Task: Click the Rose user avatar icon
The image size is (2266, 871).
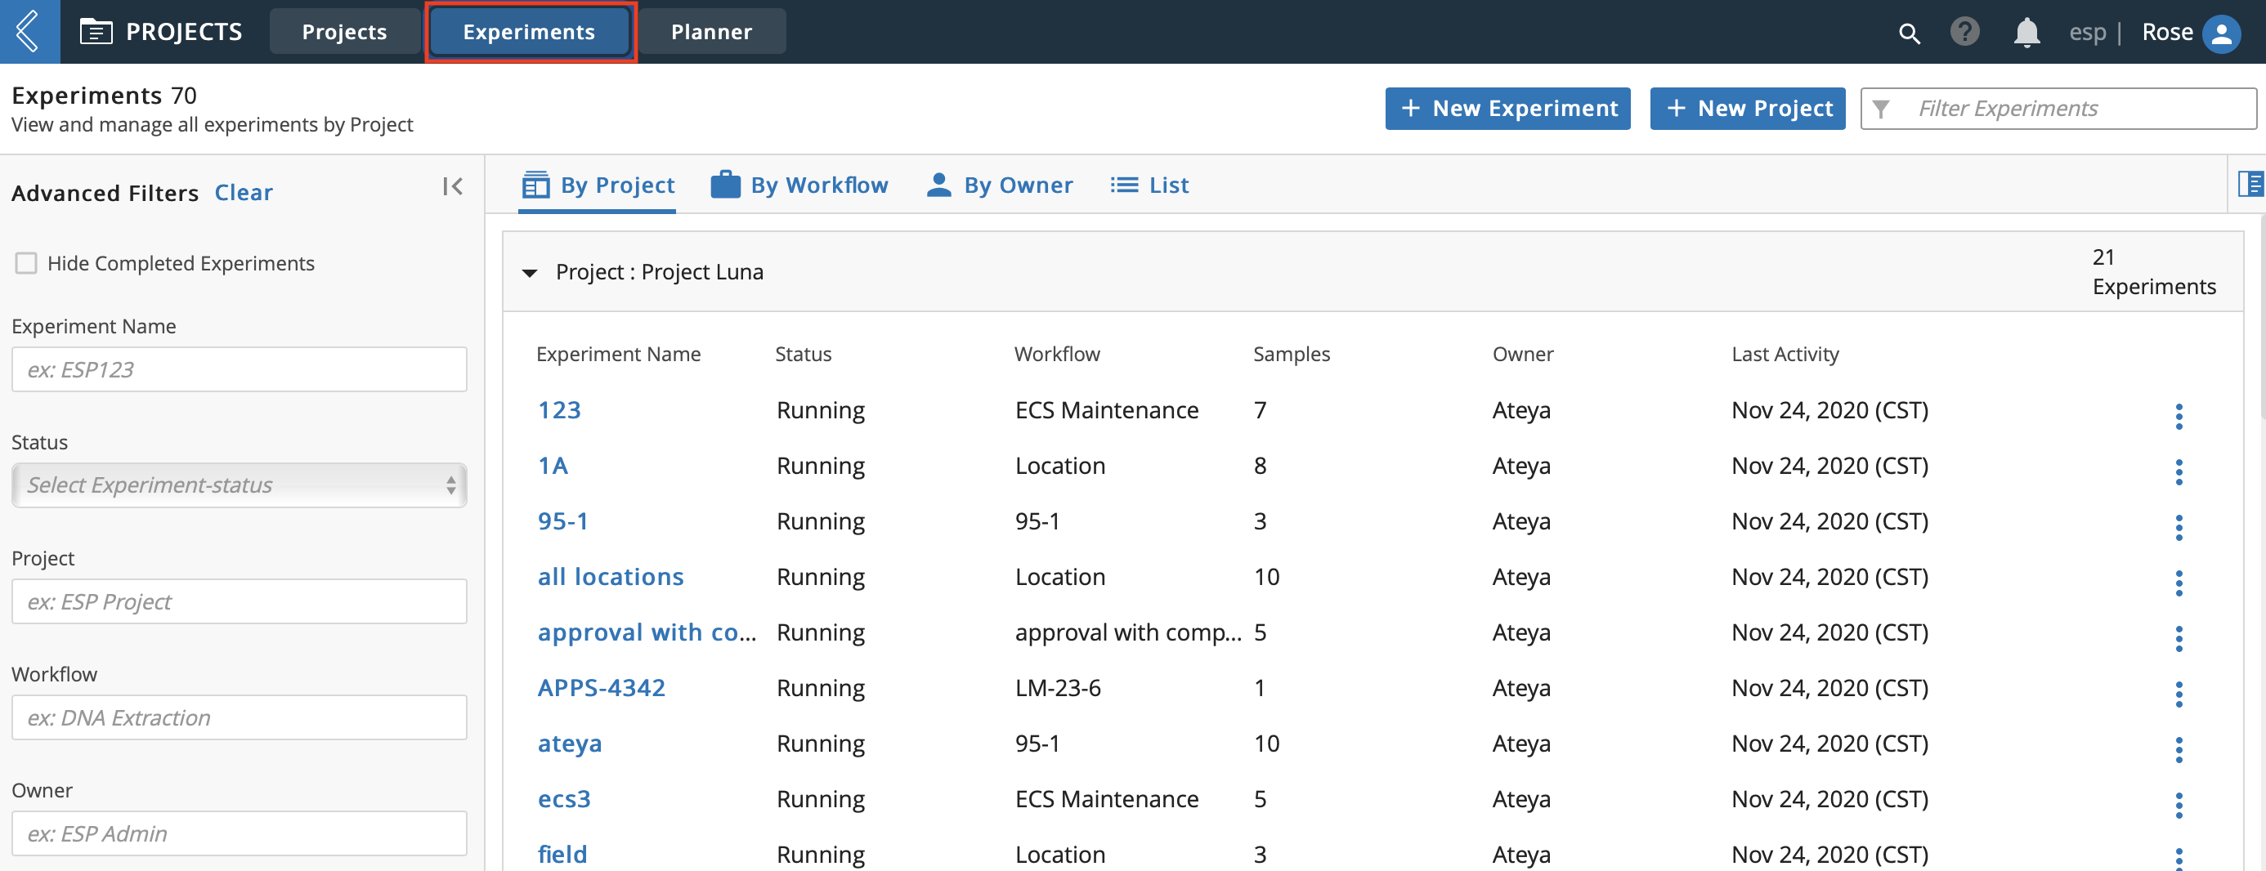Action: tap(2221, 33)
